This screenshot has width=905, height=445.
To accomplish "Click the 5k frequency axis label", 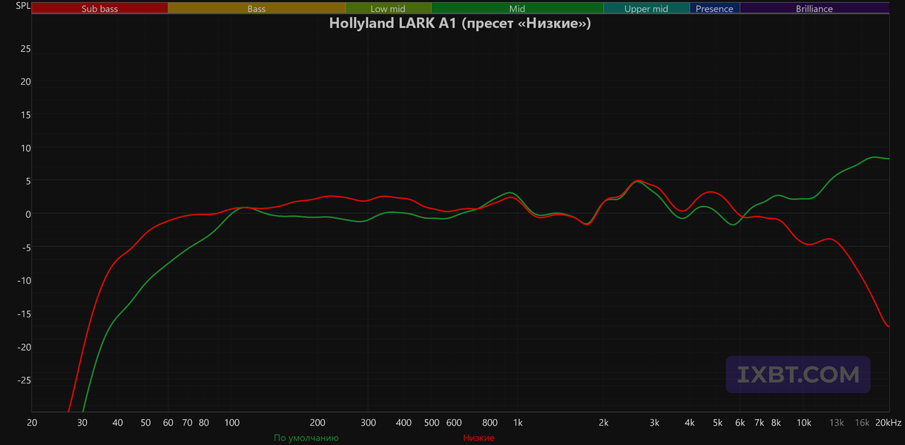I will pos(717,423).
